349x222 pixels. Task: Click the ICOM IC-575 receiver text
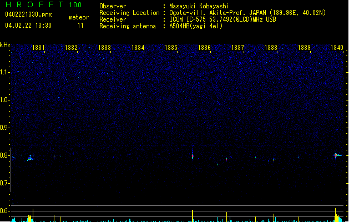click(x=223, y=19)
